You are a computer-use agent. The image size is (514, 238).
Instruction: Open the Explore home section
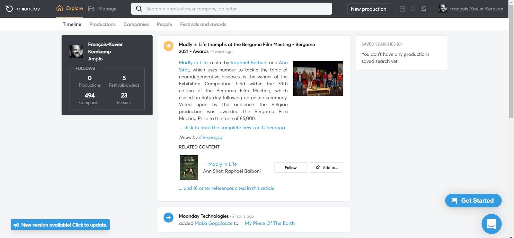[69, 8]
